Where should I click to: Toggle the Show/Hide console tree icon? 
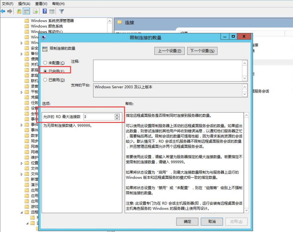point(27,11)
